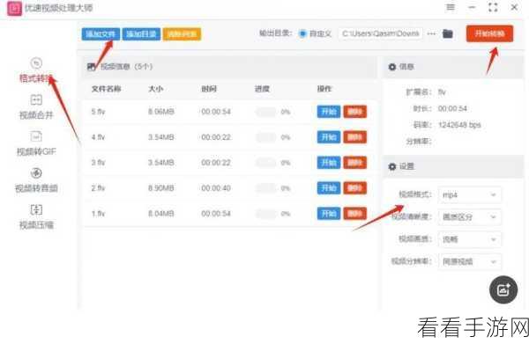Click the 文件名称 column header
529x344 pixels.
point(107,89)
